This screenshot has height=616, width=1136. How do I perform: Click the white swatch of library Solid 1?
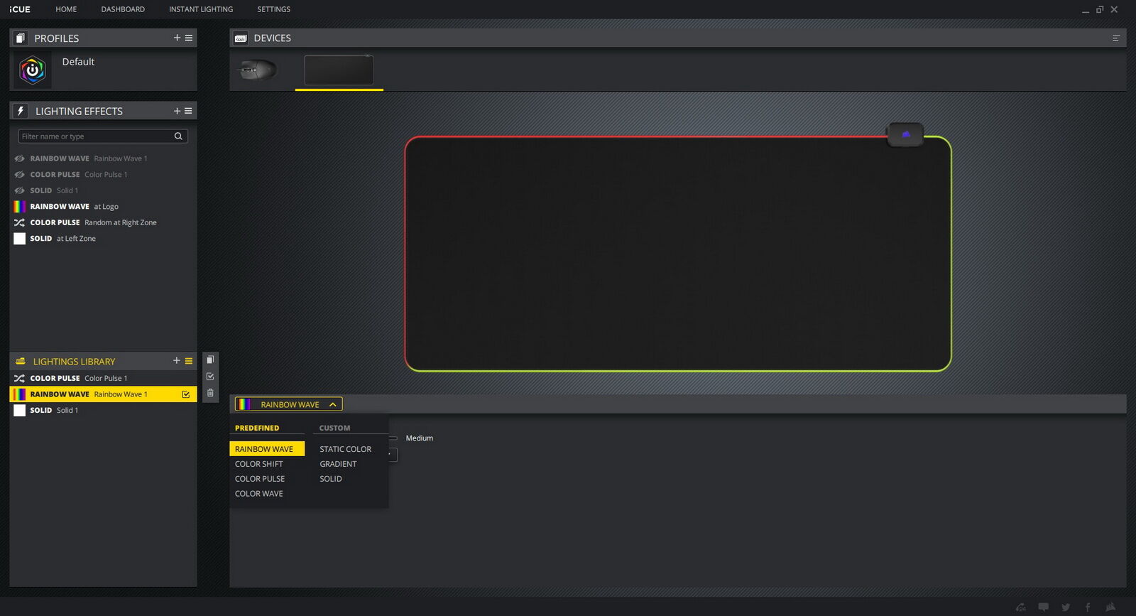click(x=20, y=410)
